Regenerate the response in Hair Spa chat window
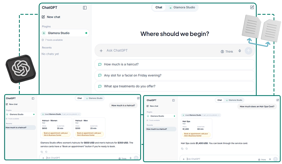This screenshot has width=282, height=164. coord(187,148)
